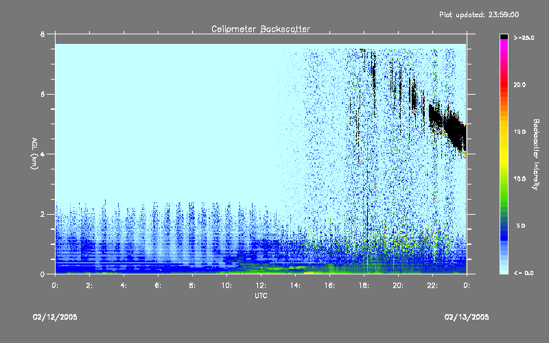This screenshot has width=549, height=343.
Task: Click the 'UTC' x-axis label
Action: click(x=261, y=296)
